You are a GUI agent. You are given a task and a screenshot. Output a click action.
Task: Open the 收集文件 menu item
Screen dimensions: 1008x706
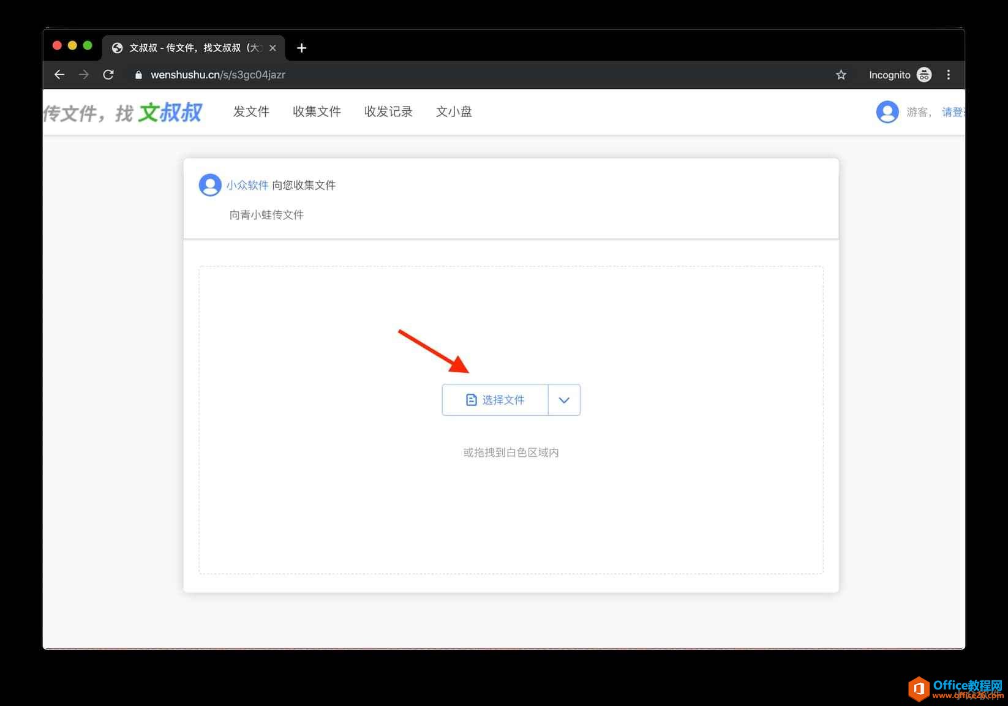tap(317, 111)
